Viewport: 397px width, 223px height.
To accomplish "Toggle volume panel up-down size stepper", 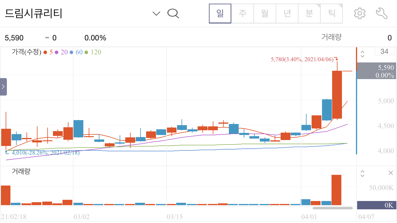I will pyautogui.click(x=362, y=173).
